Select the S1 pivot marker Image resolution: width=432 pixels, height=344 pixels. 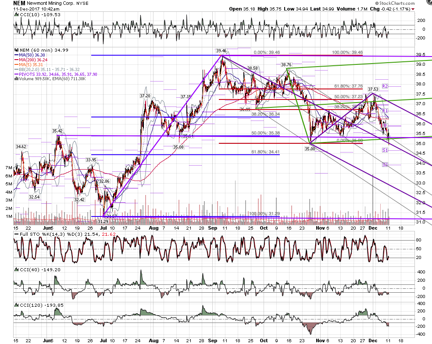pos(385,150)
